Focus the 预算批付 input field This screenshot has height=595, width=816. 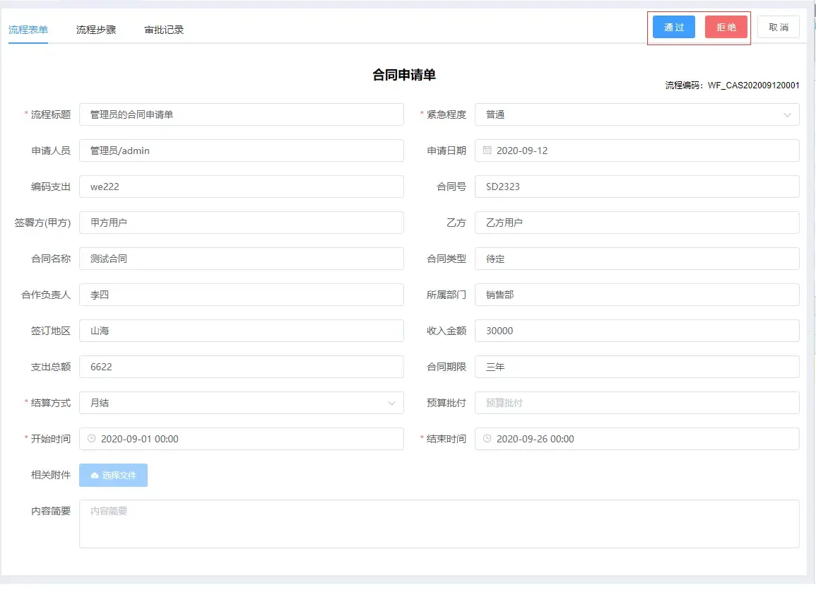click(638, 403)
